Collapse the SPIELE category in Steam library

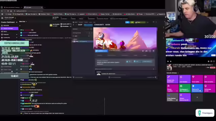click(x=75, y=39)
